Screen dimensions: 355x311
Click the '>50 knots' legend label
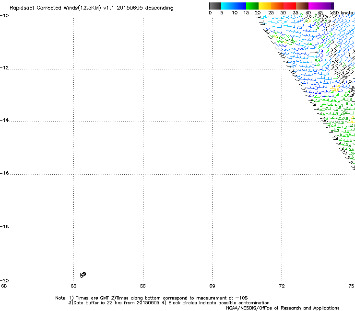[x=341, y=13]
